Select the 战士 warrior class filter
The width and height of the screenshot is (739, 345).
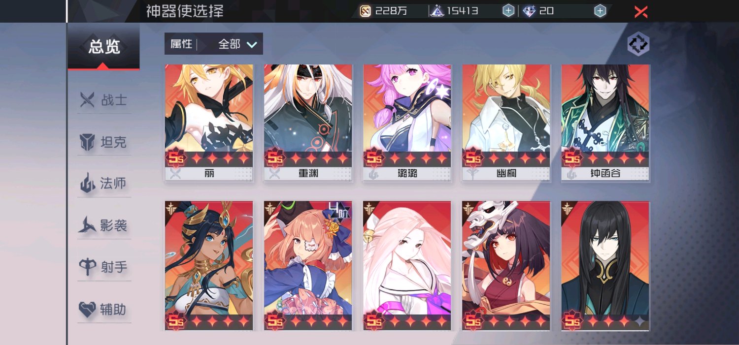pyautogui.click(x=104, y=100)
